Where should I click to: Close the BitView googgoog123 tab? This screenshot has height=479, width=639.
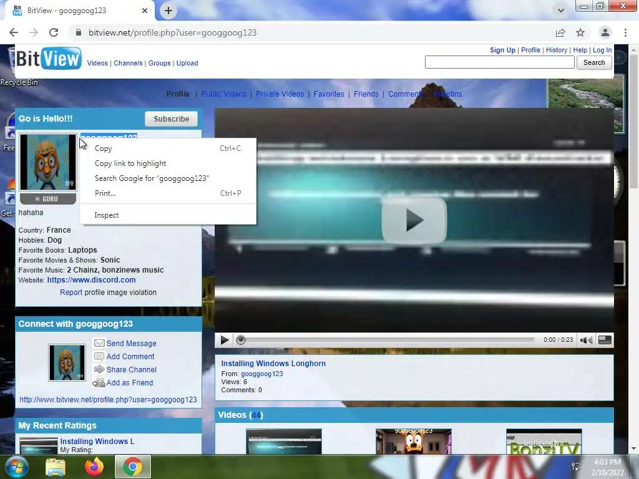click(145, 11)
